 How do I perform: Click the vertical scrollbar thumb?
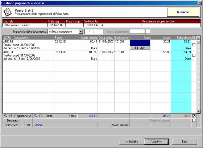[198, 42]
